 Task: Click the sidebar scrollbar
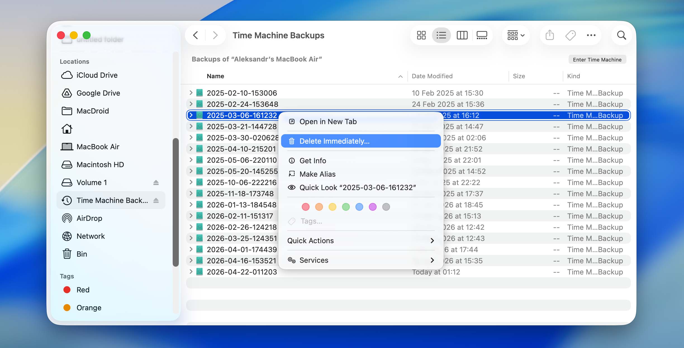point(175,202)
